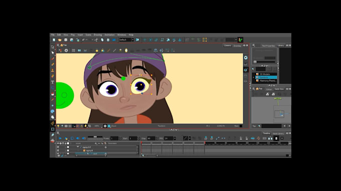Toggle the sound playback speaker button
This screenshot has width=341, height=191.
(x=78, y=138)
